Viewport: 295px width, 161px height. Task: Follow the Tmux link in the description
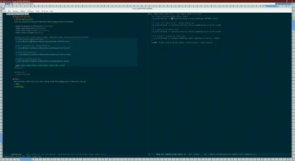click(x=56, y=22)
